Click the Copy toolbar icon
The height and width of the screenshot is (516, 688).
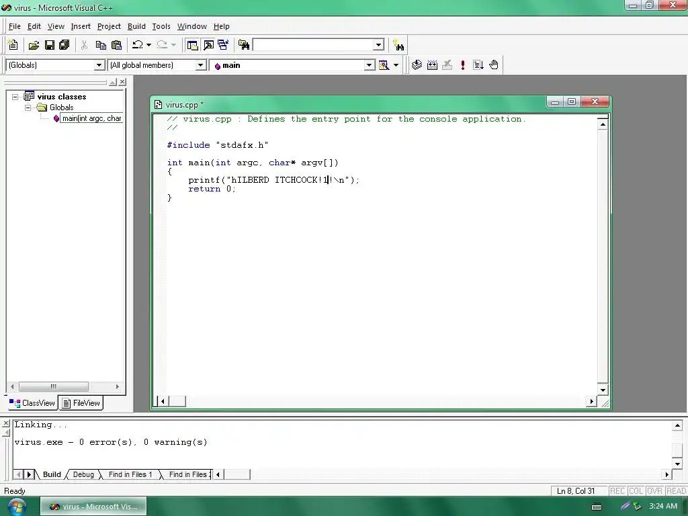[x=101, y=45]
